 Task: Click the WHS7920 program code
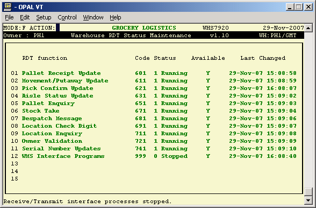(x=216, y=27)
